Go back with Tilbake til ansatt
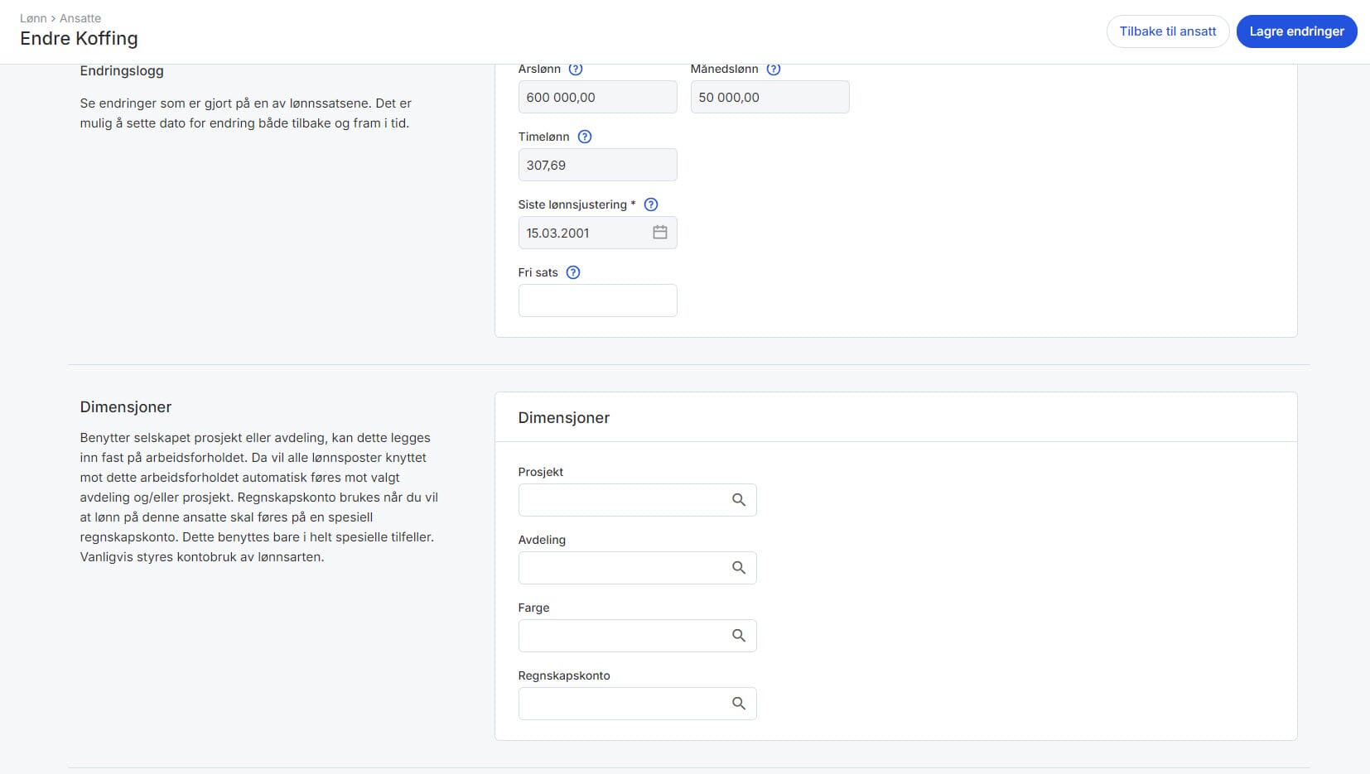 click(1167, 31)
